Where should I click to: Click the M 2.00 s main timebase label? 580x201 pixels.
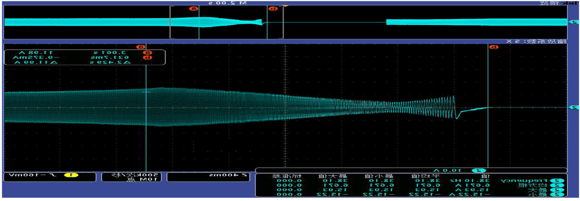coord(228,3)
